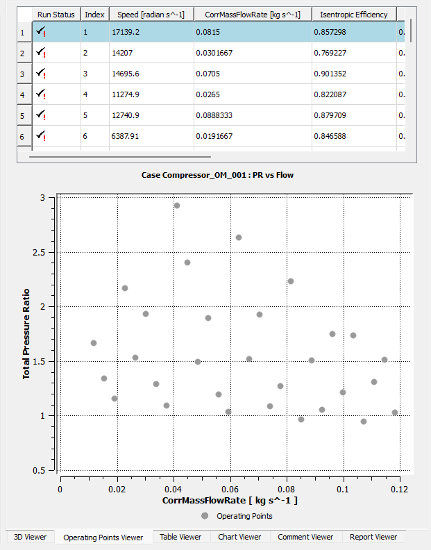Click operating point near flow 0.063, PR 2.6
The height and width of the screenshot is (550, 431).
point(239,237)
